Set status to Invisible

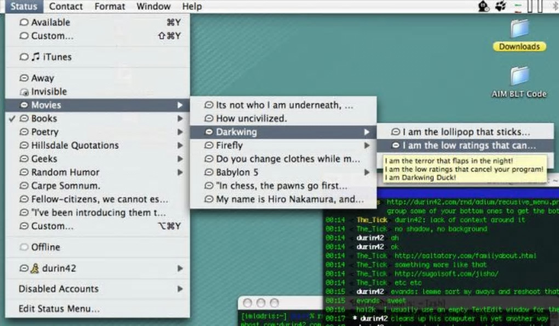coord(98,91)
